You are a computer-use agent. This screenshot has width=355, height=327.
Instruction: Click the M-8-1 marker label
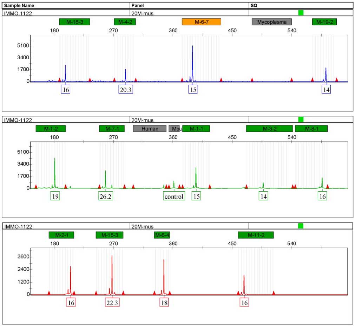pos(311,129)
